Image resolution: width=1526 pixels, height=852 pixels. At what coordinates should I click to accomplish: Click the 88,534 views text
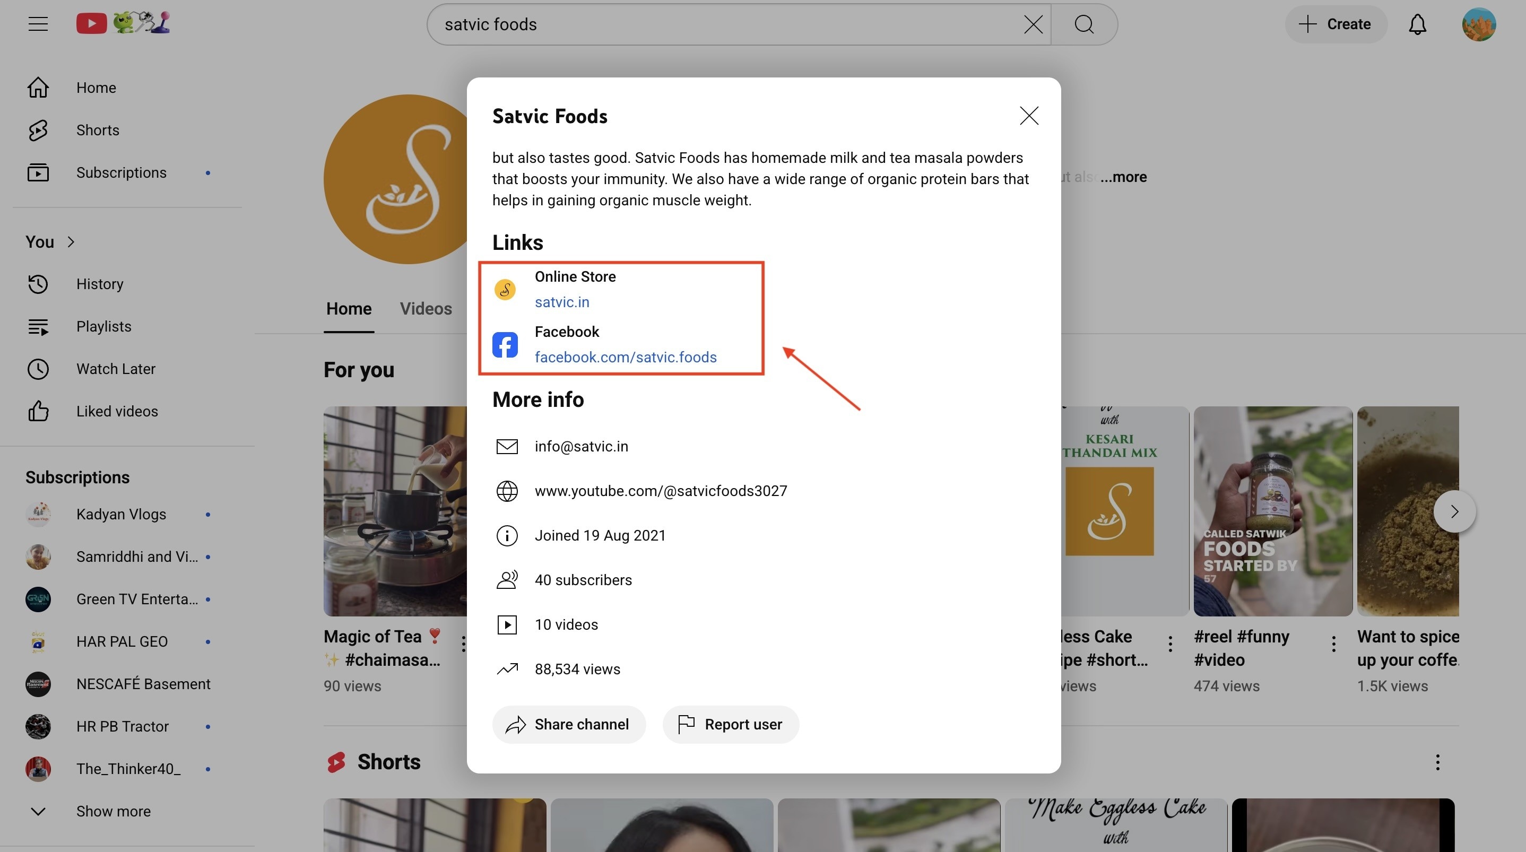click(577, 670)
